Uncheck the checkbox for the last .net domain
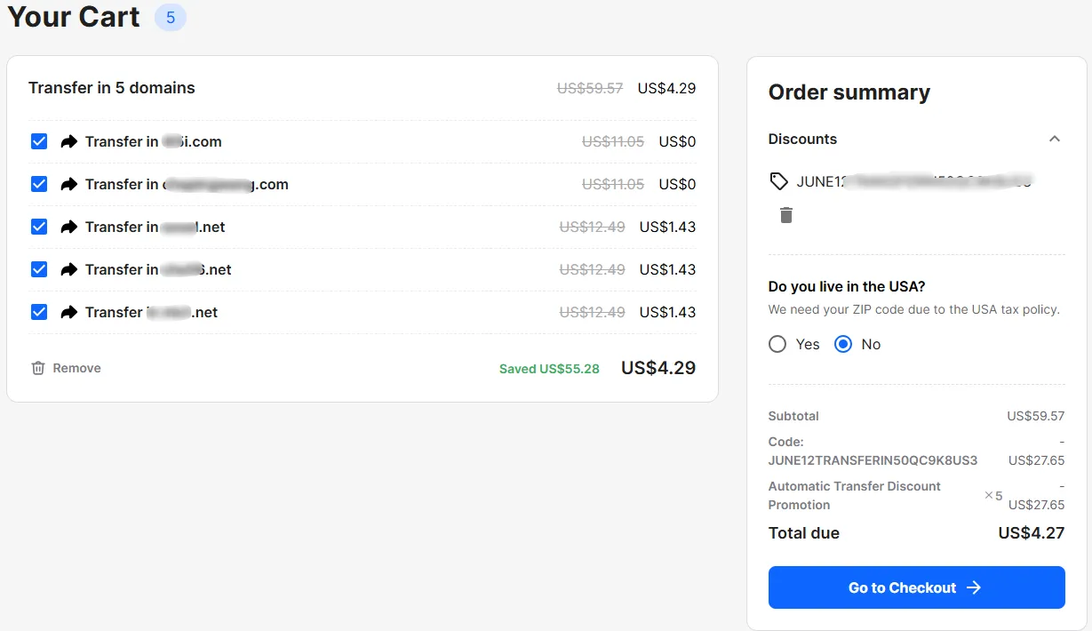 (39, 312)
